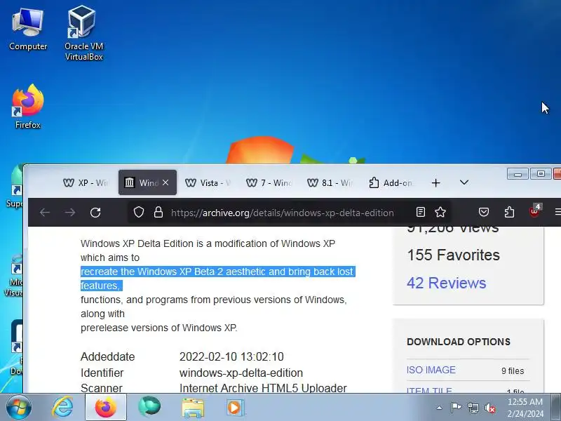Open the uBlock Origin extension icon
The height and width of the screenshot is (421, 561).
coord(535,212)
